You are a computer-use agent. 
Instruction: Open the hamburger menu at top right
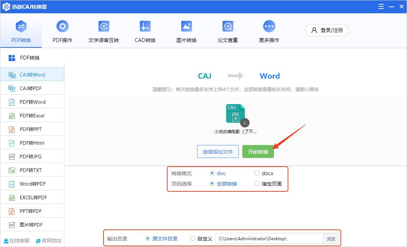(381, 6)
